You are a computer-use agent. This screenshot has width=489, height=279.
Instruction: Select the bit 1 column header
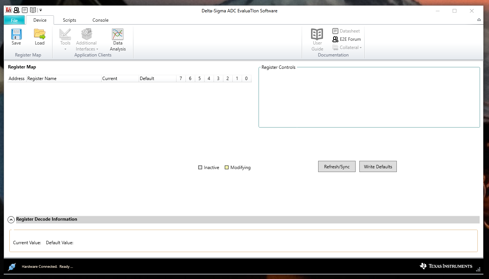click(237, 79)
